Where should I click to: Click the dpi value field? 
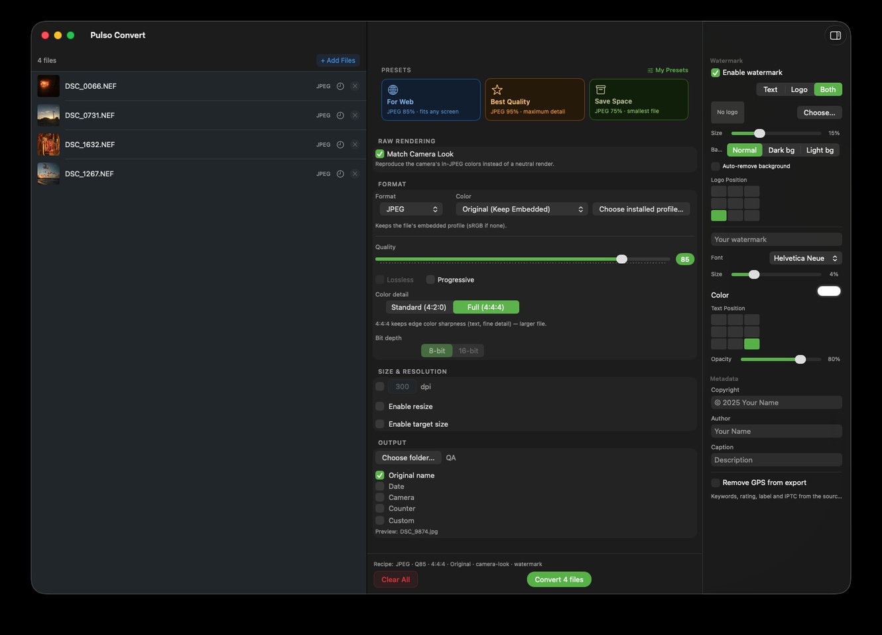(402, 386)
